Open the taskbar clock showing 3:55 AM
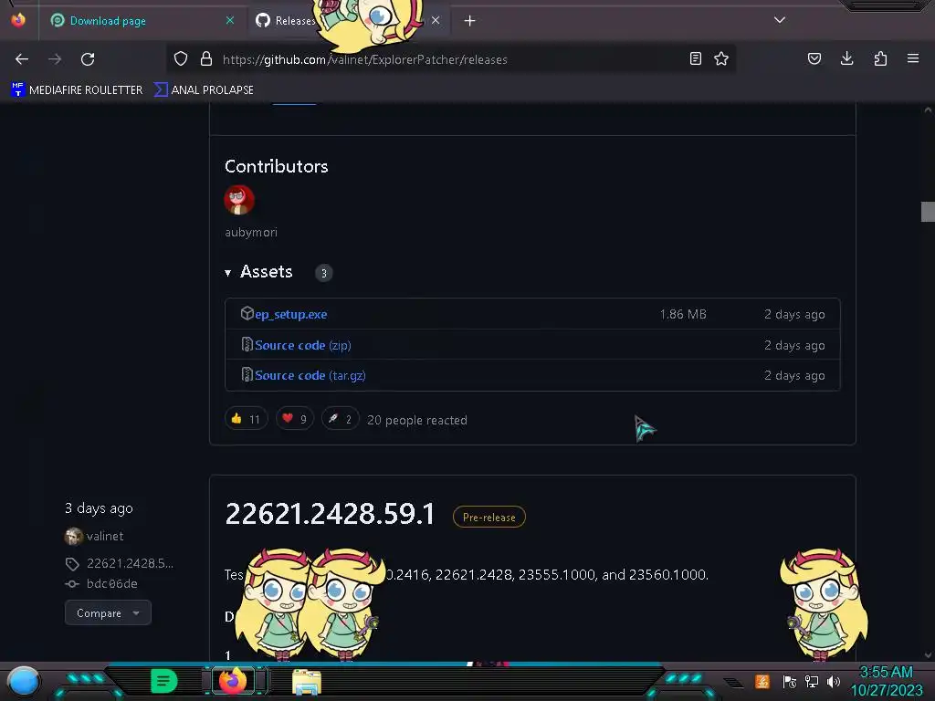 (x=887, y=681)
